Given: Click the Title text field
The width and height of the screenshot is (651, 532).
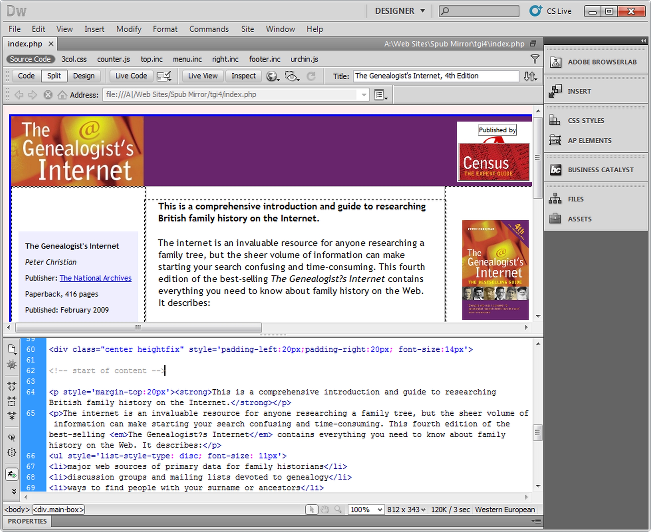Looking at the screenshot, I should (436, 76).
